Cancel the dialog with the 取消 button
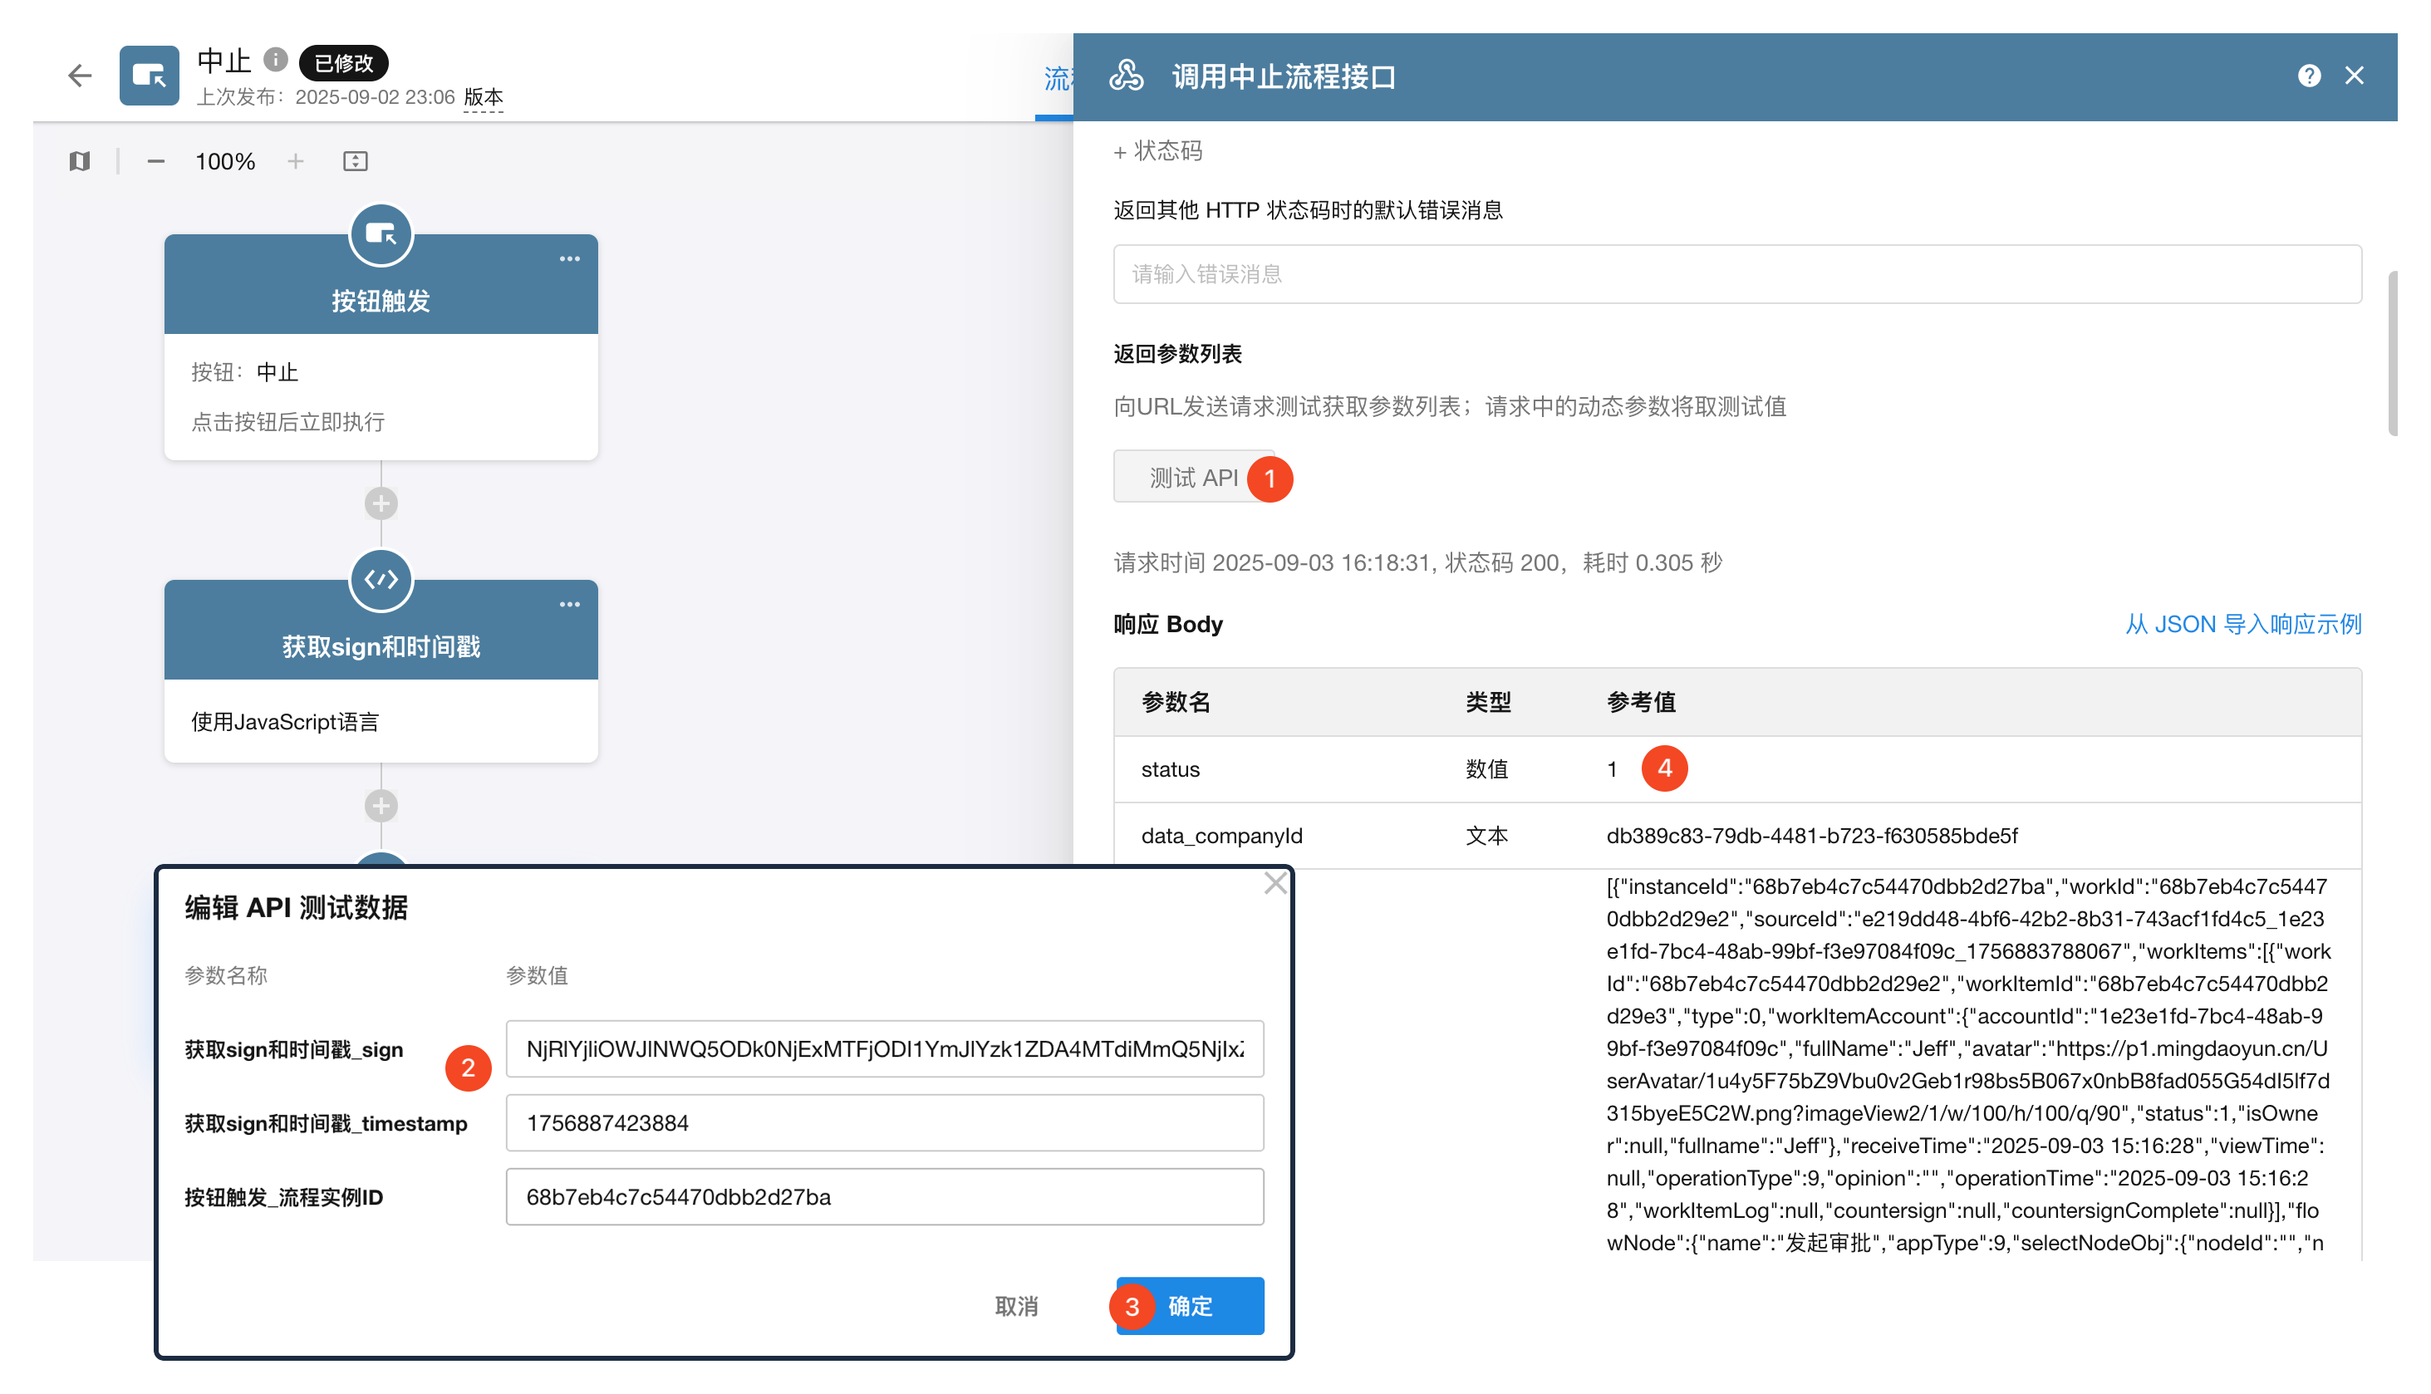2431x1394 pixels. coord(1016,1305)
